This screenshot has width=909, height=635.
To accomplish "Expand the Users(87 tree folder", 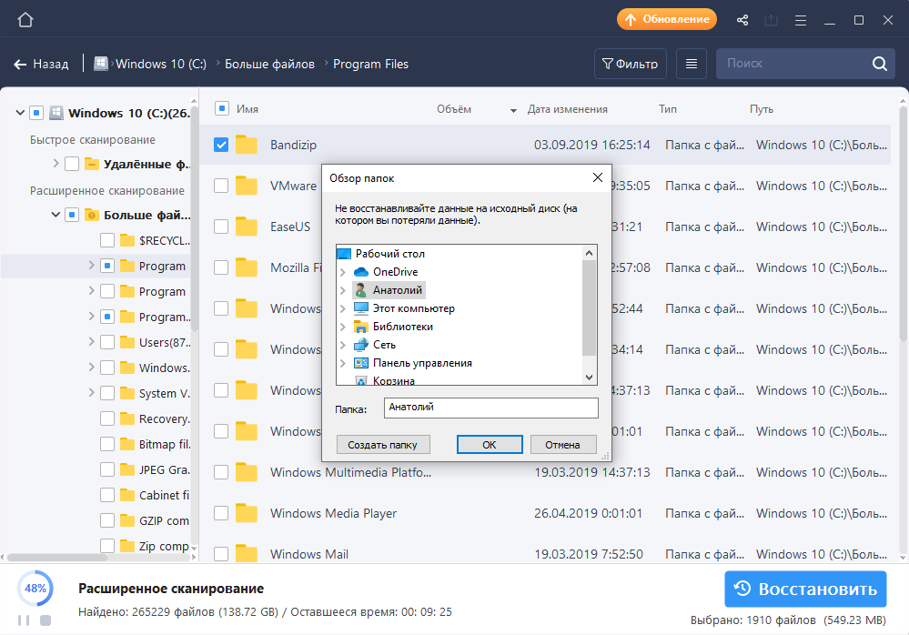I will [91, 342].
